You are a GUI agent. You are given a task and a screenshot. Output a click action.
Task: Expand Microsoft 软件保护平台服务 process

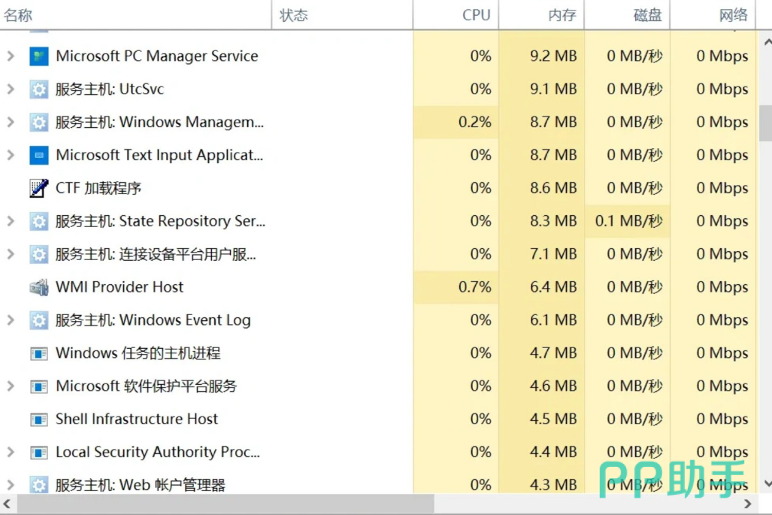click(x=11, y=386)
